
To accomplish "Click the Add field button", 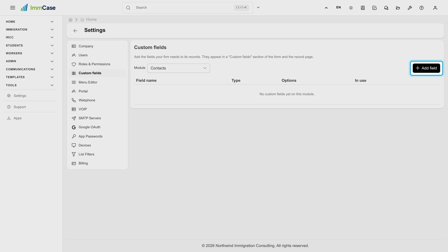I will coord(426,68).
